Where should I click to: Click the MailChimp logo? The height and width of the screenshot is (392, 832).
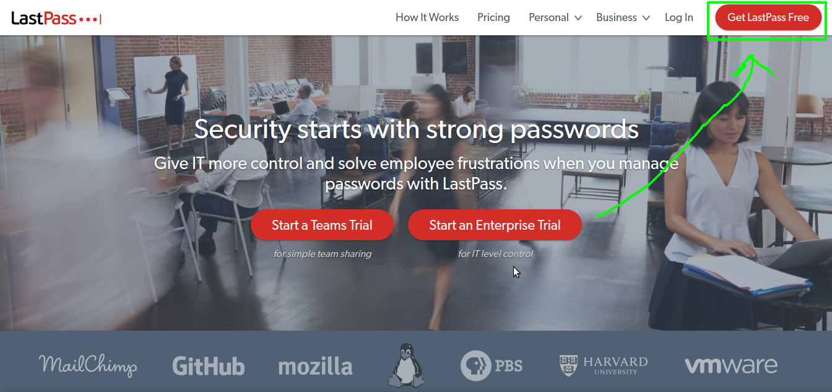click(88, 365)
